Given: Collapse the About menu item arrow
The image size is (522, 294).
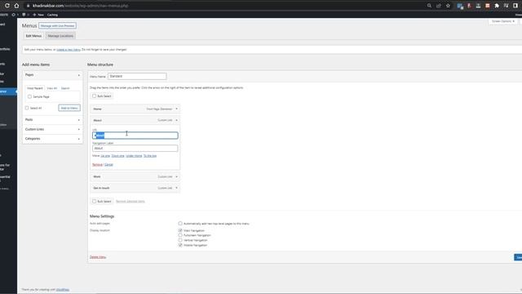Looking at the screenshot, I should click(x=176, y=120).
